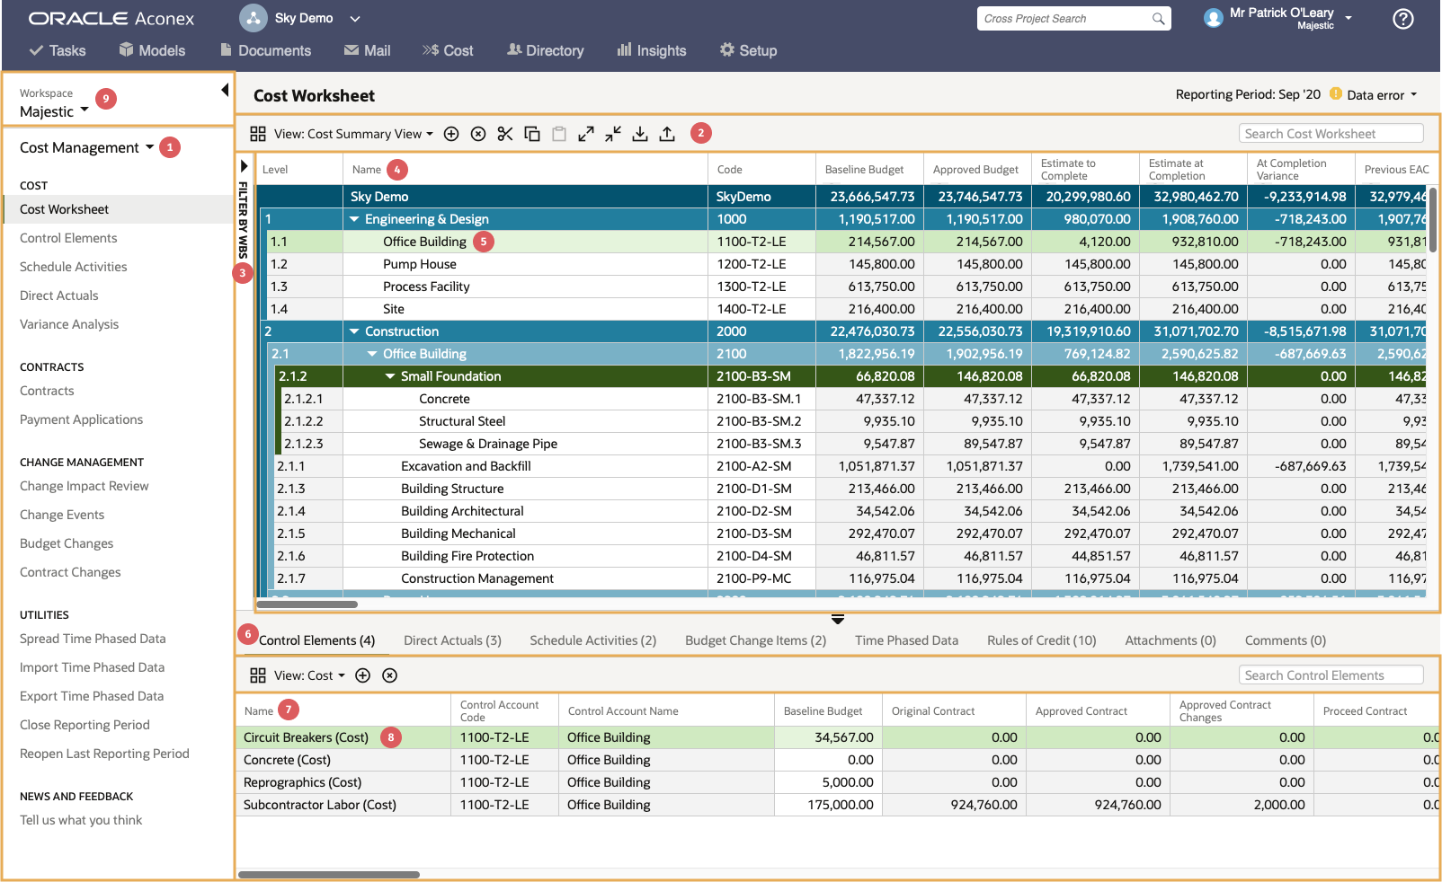Collapse the Engineering & Design row

click(x=354, y=219)
